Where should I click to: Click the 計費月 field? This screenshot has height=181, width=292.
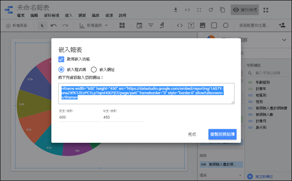coord(261,121)
